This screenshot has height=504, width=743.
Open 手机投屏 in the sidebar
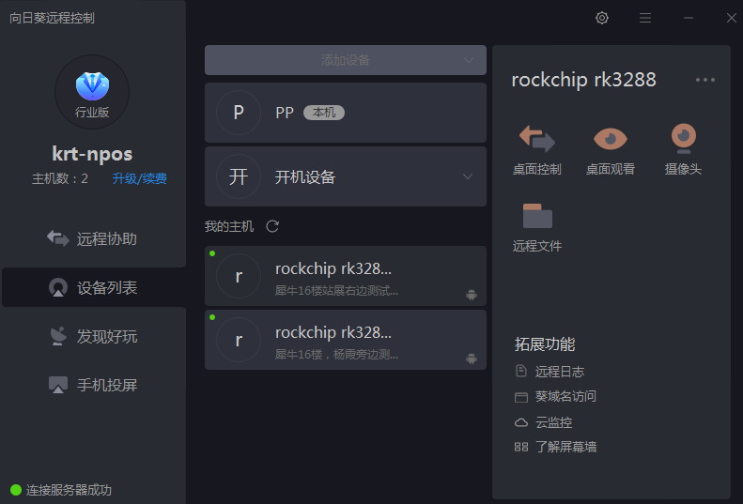pyautogui.click(x=93, y=385)
